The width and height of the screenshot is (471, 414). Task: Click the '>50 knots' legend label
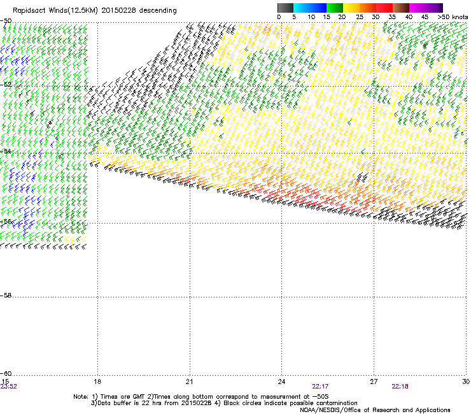453,17
